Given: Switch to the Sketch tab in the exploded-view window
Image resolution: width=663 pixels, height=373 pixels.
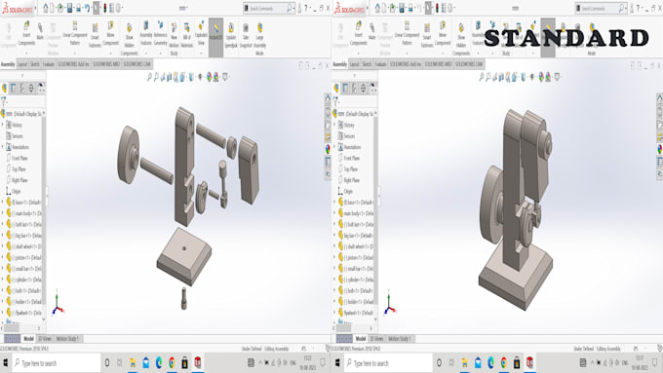Looking at the screenshot, I should (35, 64).
